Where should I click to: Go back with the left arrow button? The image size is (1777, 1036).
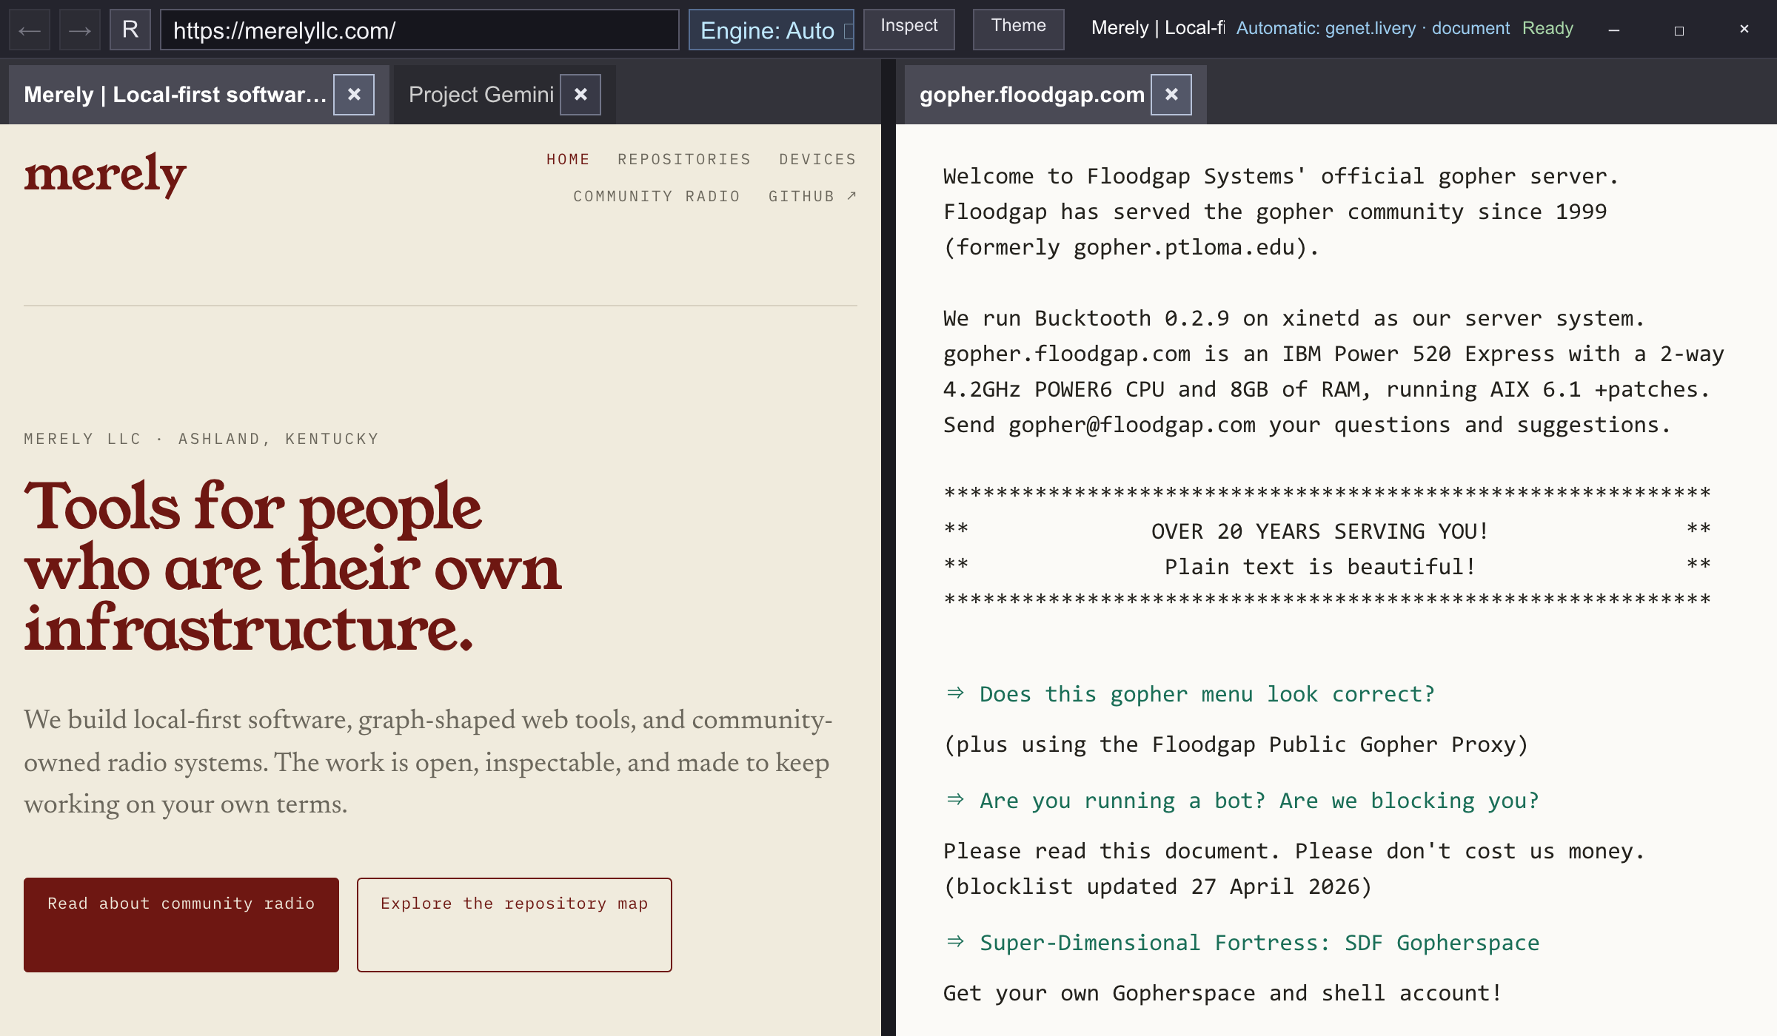tap(30, 30)
